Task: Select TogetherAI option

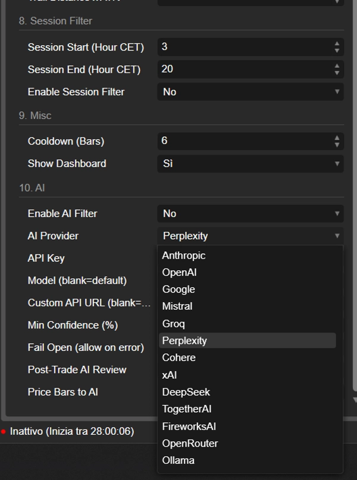Action: 248,409
